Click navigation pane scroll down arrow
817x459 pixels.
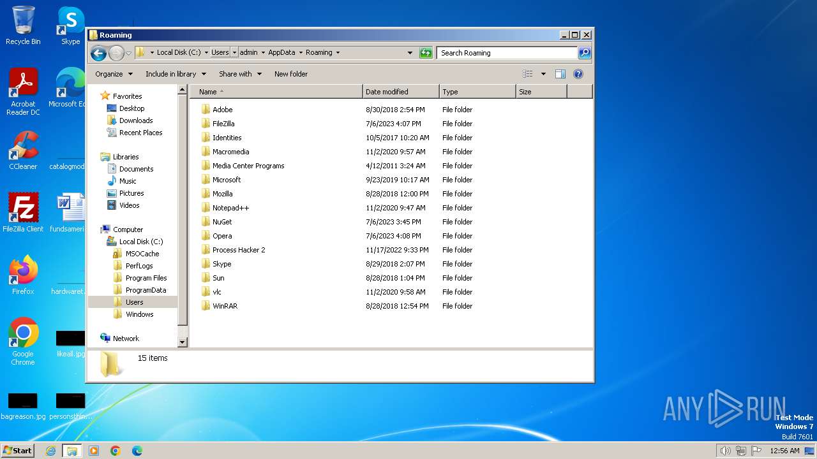(x=182, y=342)
